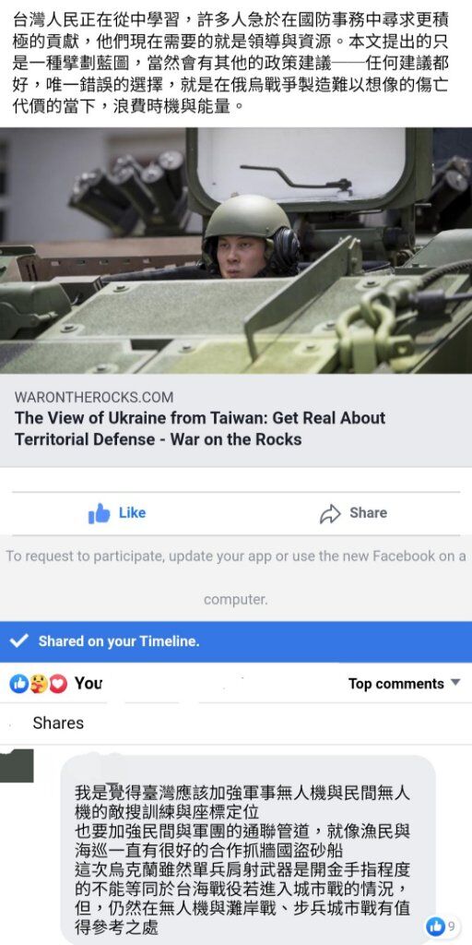Click the care hug reaction emoji
Screen dimensions: 472x945
pos(39,684)
